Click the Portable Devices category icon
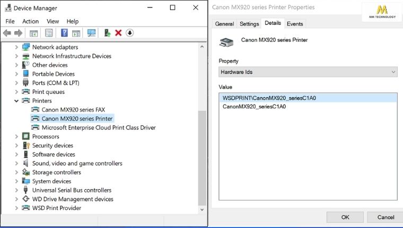 (x=25, y=74)
